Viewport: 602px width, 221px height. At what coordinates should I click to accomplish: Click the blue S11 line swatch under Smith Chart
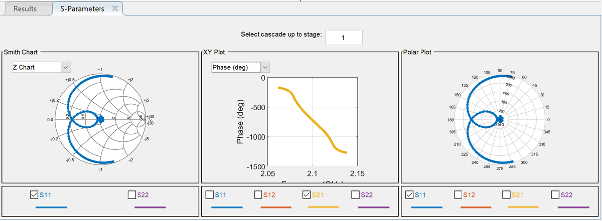coord(51,206)
